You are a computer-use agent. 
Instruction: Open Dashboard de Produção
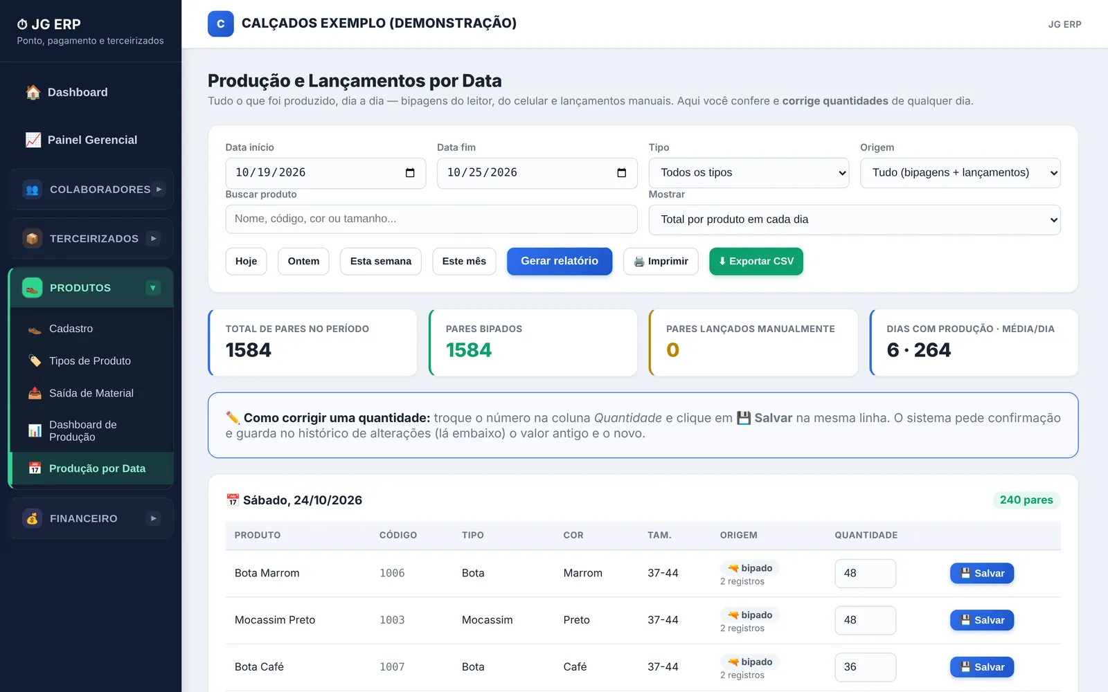click(91, 430)
